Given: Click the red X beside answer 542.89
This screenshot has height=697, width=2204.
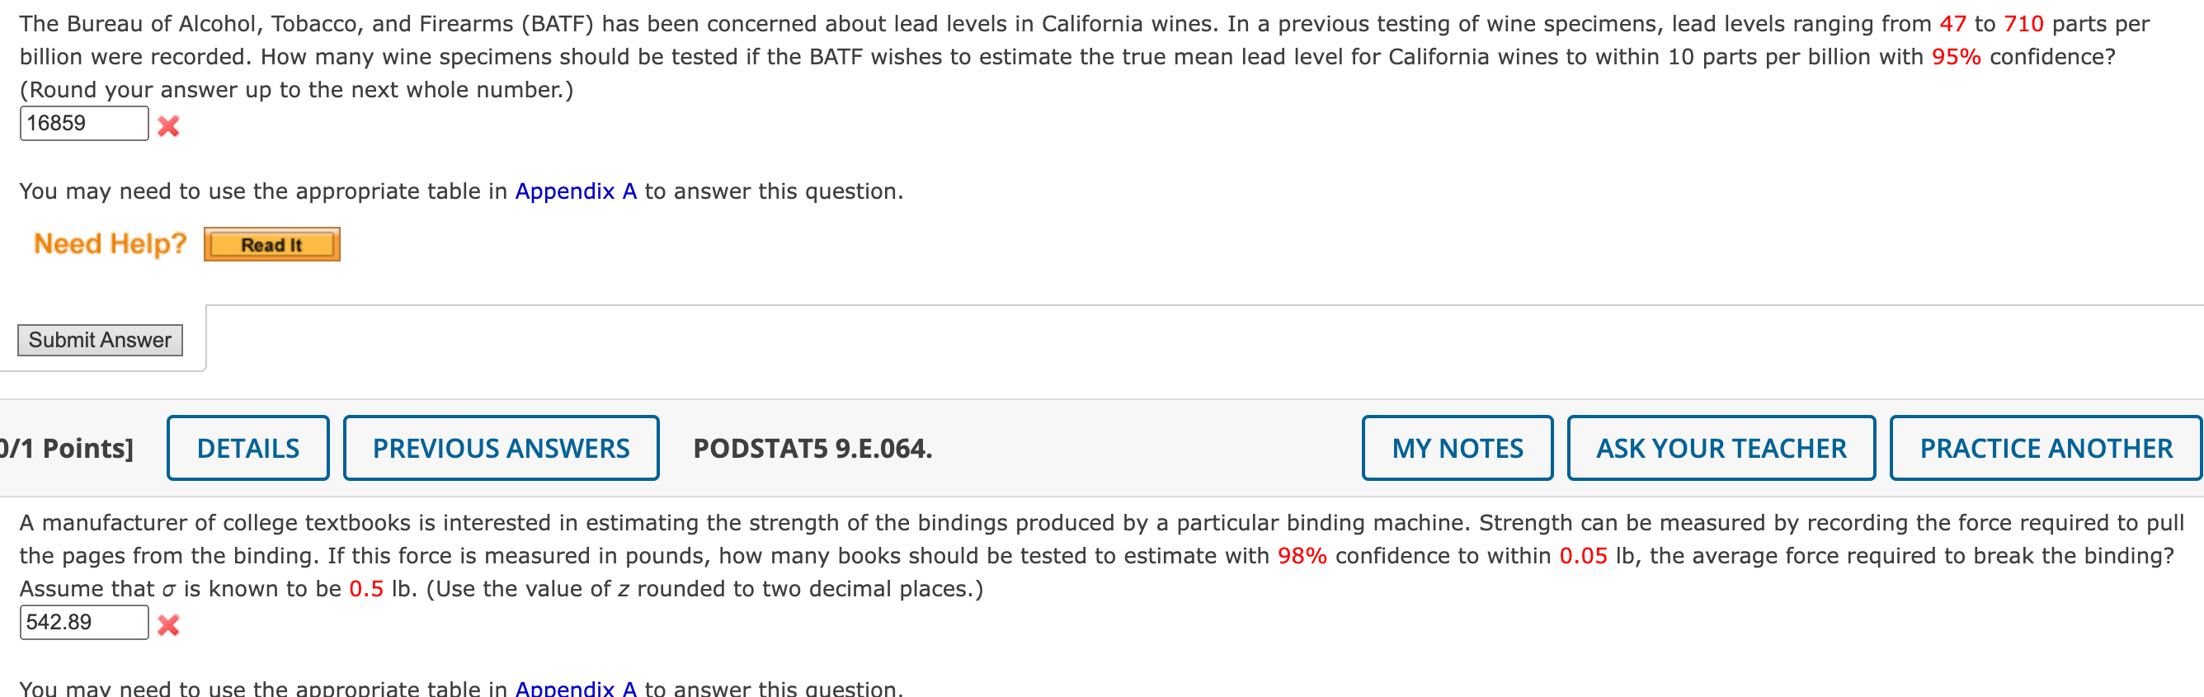Looking at the screenshot, I should pos(169,625).
